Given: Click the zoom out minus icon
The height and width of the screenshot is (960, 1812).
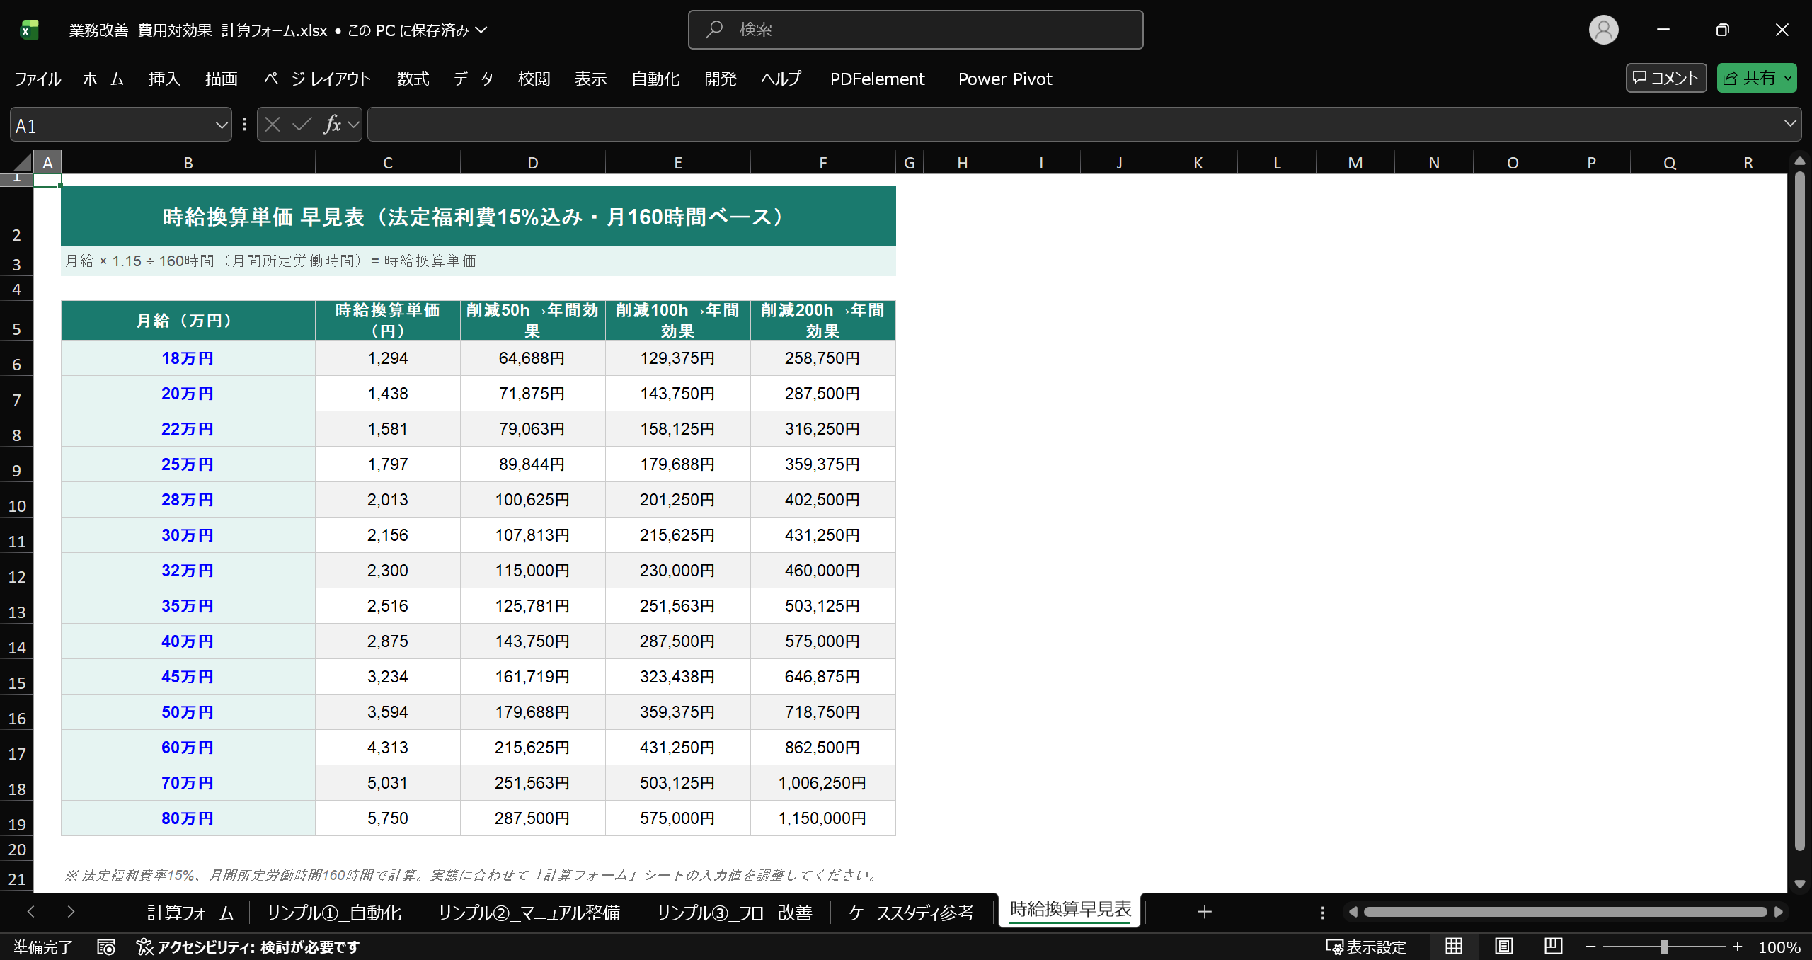Looking at the screenshot, I should pyautogui.click(x=1590, y=947).
